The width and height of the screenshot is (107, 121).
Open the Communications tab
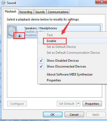[x=58, y=12]
